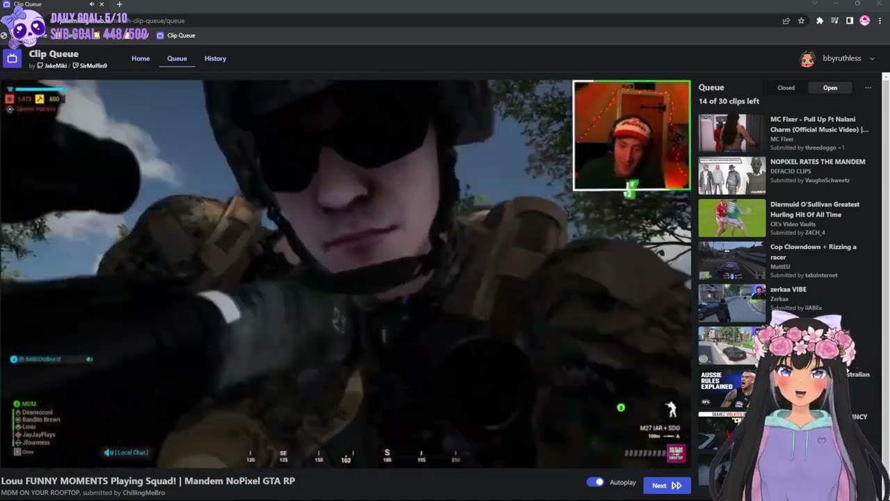Set the queue to Closed
Screen dimensions: 890x501
[x=786, y=88]
